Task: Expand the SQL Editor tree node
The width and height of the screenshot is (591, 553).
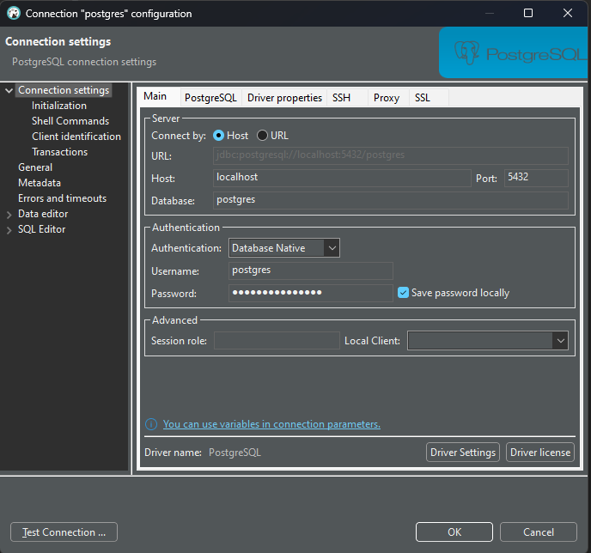Action: (9, 230)
